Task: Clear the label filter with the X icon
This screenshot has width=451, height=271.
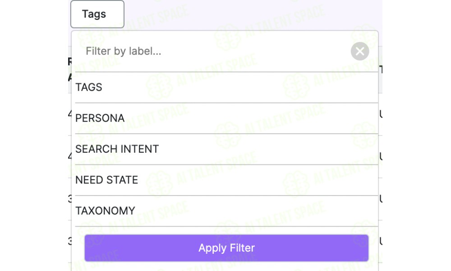Action: pos(360,51)
